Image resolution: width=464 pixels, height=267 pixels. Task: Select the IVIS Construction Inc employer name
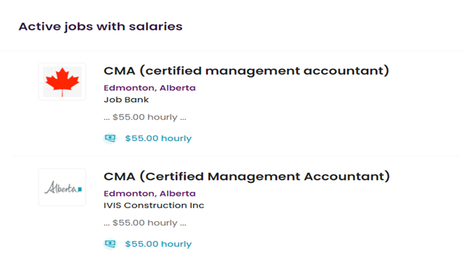click(154, 205)
